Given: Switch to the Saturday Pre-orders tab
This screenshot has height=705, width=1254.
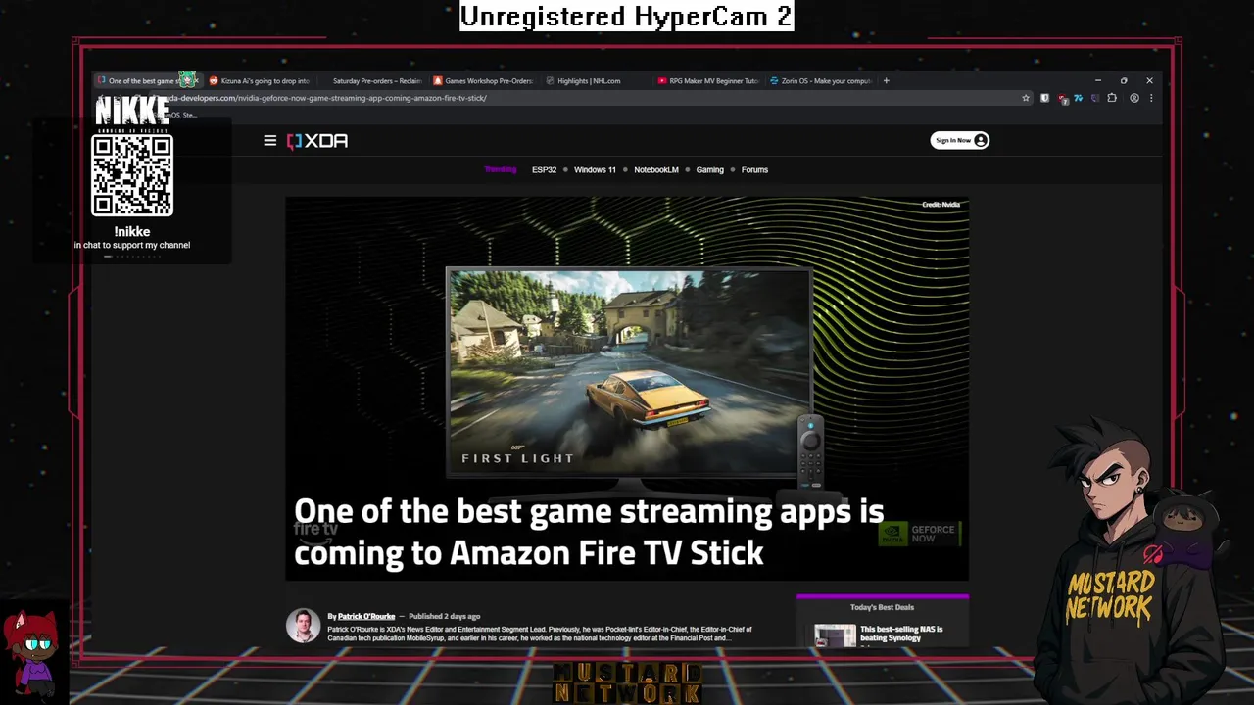Looking at the screenshot, I should [372, 81].
